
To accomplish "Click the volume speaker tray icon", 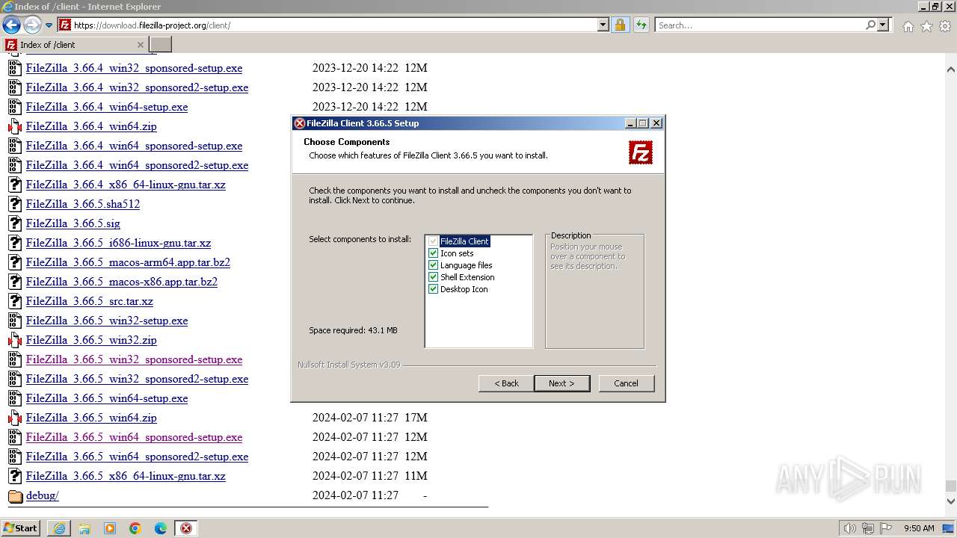I will (850, 528).
